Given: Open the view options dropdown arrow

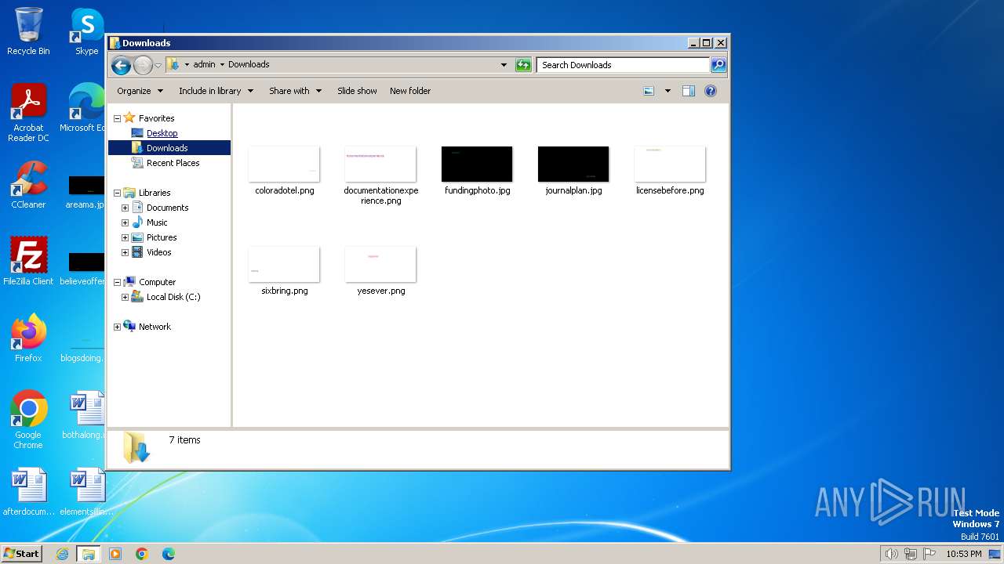Looking at the screenshot, I should point(668,91).
